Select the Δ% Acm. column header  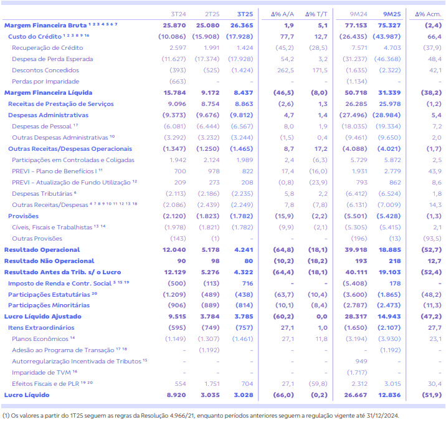tap(428, 13)
